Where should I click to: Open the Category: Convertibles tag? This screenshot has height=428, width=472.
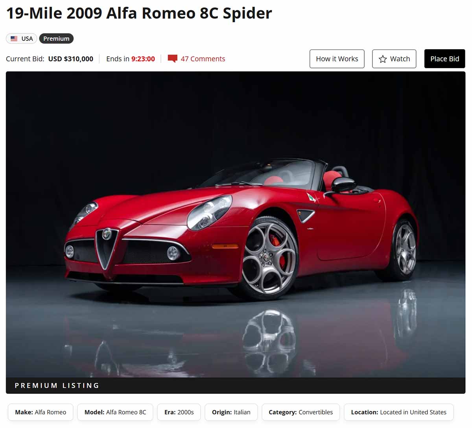(x=301, y=412)
